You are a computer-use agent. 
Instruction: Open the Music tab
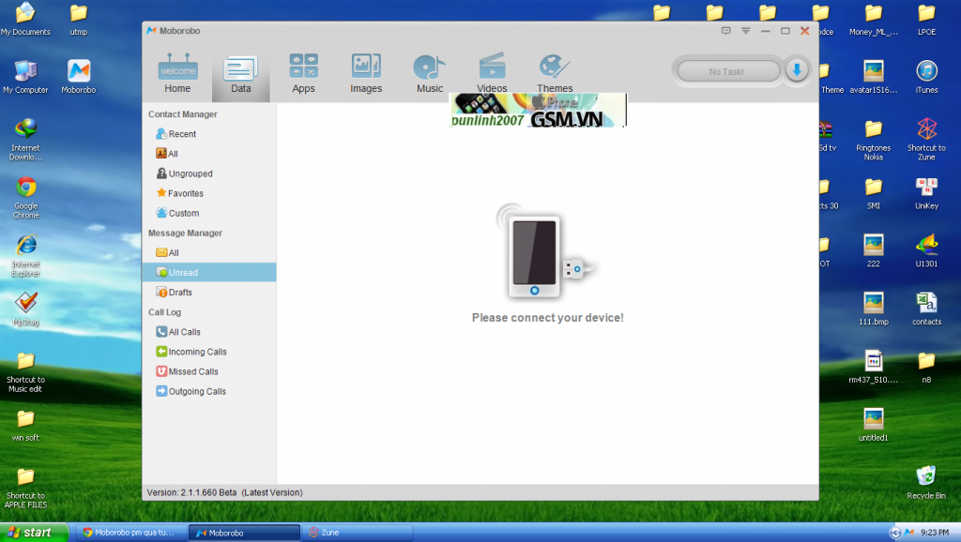click(430, 73)
